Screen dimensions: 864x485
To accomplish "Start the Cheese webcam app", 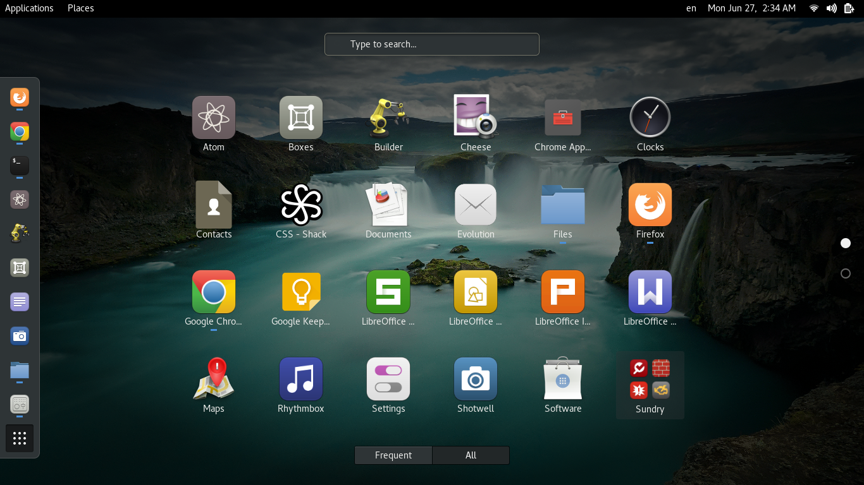I will 476,117.
